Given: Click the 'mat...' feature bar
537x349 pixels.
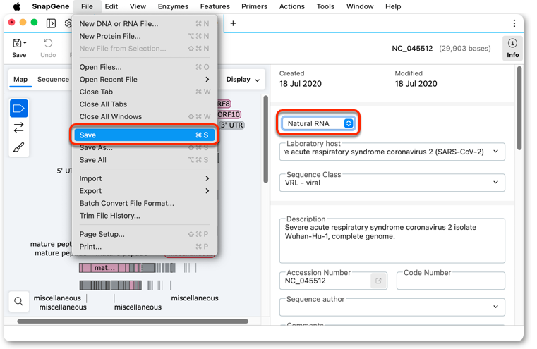Looking at the screenshot, I should pyautogui.click(x=105, y=268).
